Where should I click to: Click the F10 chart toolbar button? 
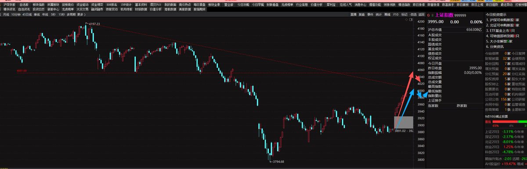[x=396, y=14]
